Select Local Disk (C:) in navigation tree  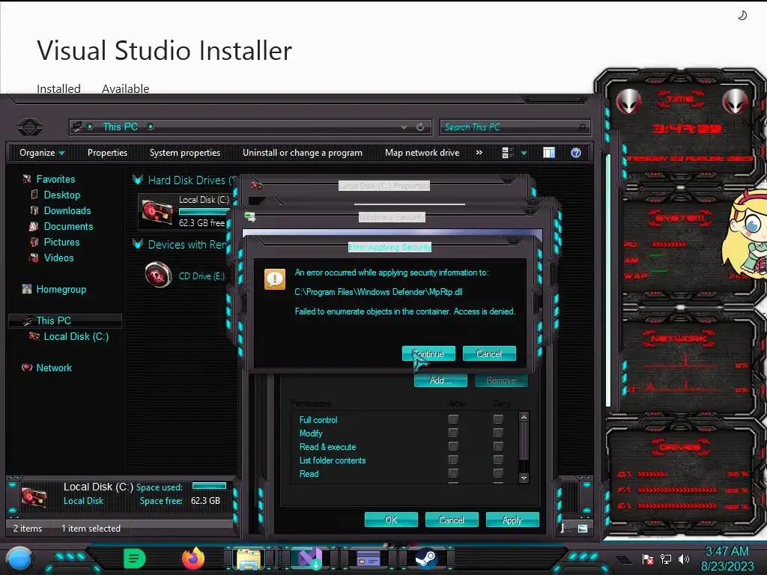(76, 336)
